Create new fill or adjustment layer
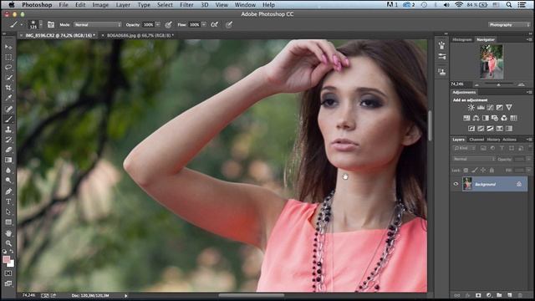This screenshot has width=535, height=301. [488, 295]
